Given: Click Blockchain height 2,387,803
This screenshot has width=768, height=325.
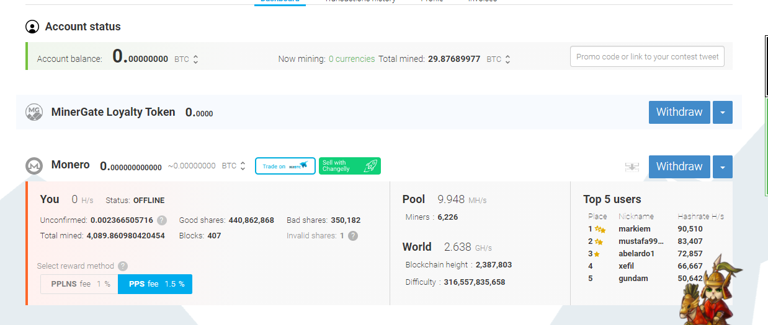Looking at the screenshot, I should coord(494,264).
